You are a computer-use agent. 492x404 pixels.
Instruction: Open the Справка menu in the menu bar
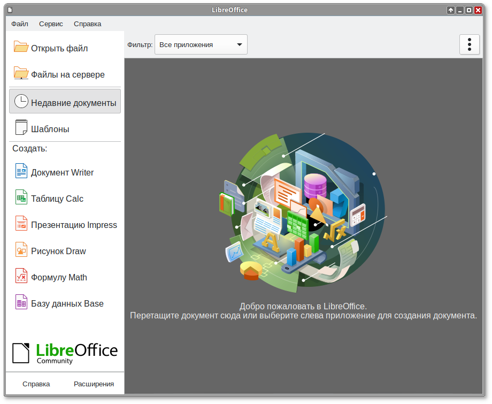(87, 24)
